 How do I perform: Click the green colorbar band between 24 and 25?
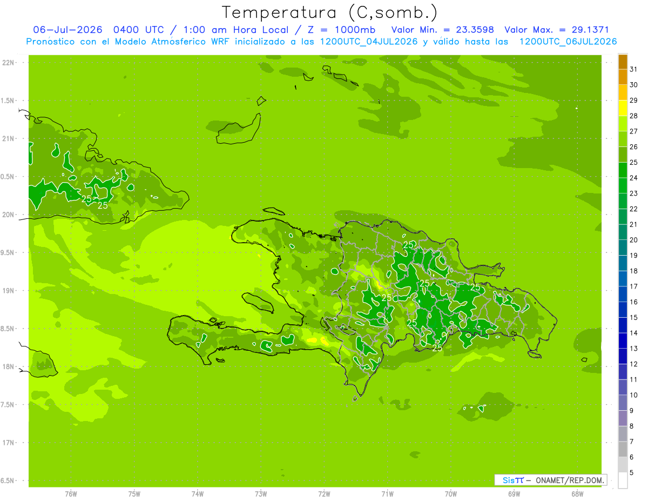[x=623, y=171]
